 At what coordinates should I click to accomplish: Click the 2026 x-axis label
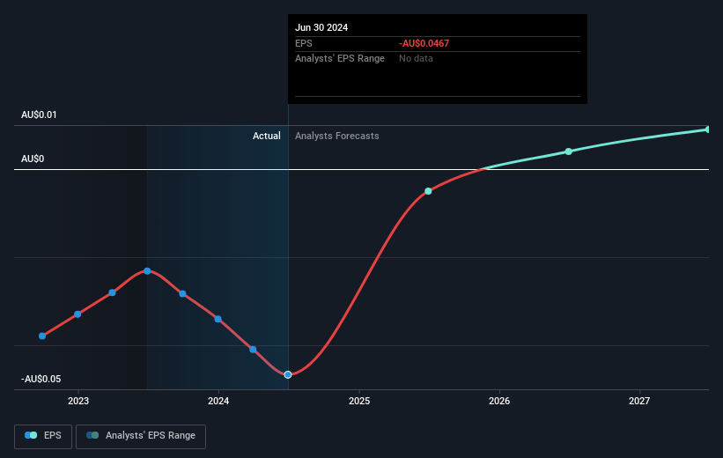coord(499,401)
